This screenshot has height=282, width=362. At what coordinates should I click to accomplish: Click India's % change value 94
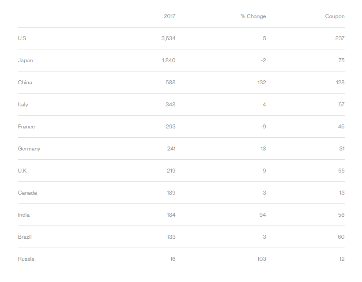[263, 215]
